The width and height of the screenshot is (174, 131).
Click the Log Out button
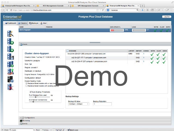click(167, 17)
